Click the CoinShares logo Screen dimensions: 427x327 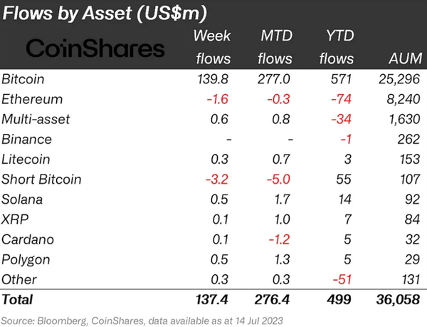click(x=95, y=48)
